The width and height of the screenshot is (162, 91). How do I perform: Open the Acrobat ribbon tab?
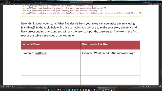[45, 4]
